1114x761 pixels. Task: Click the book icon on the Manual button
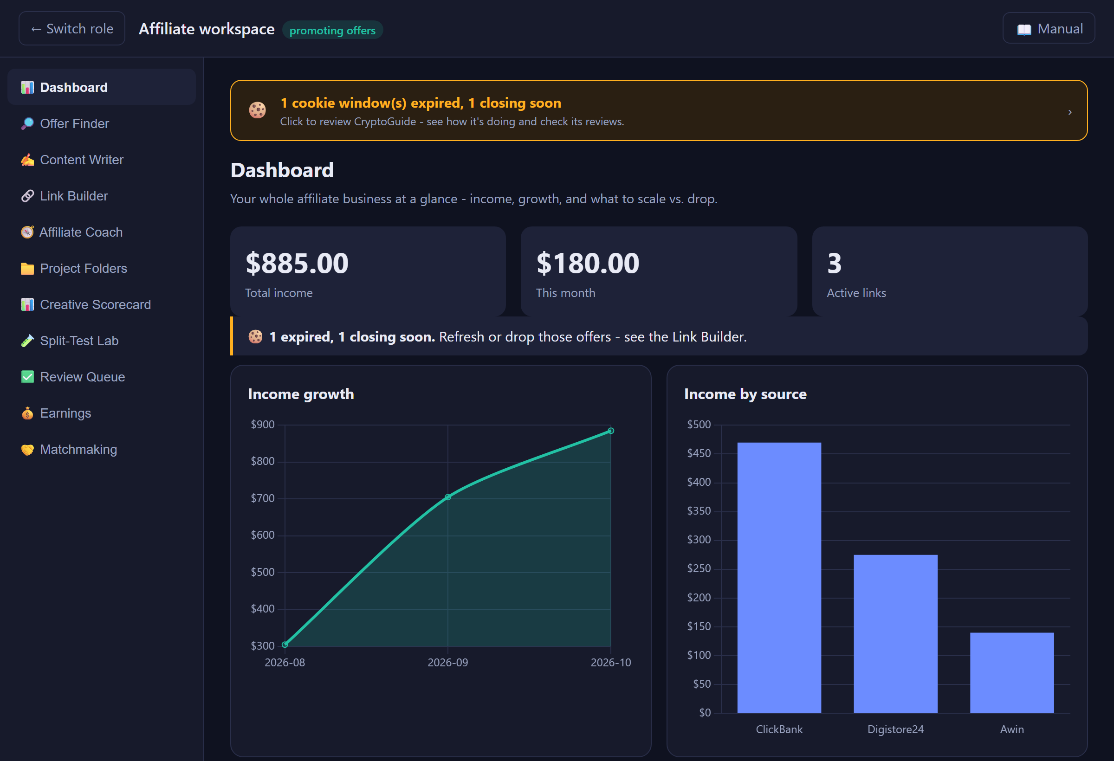[1024, 29]
